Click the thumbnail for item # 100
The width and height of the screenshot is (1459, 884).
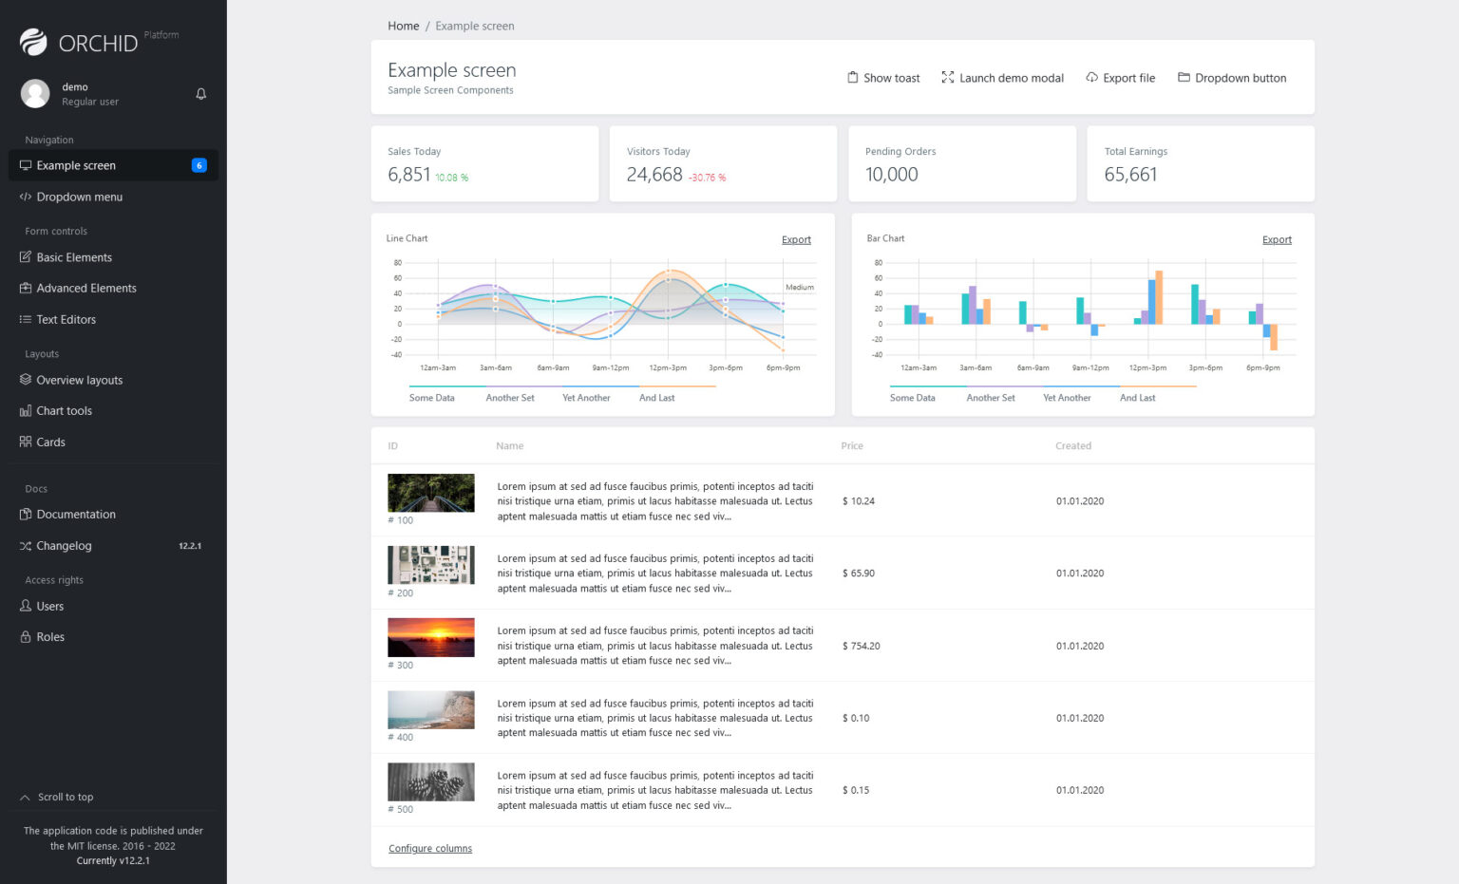pos(430,493)
